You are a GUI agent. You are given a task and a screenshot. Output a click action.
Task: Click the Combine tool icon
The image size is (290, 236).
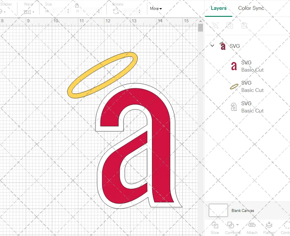coord(231,225)
